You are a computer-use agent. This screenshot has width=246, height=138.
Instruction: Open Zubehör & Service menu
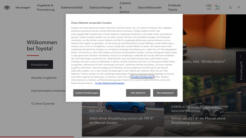(125, 7)
